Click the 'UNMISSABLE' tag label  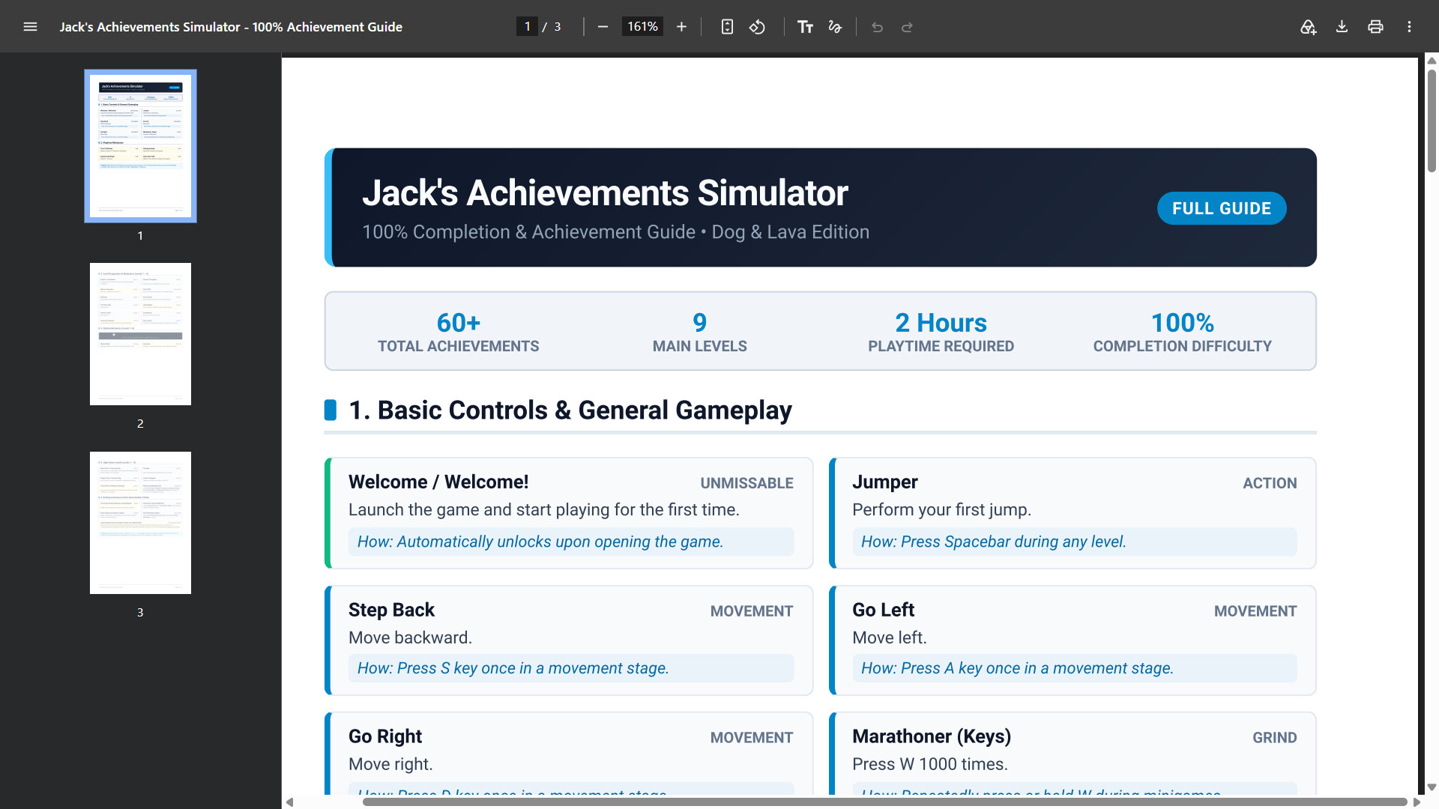(x=746, y=483)
